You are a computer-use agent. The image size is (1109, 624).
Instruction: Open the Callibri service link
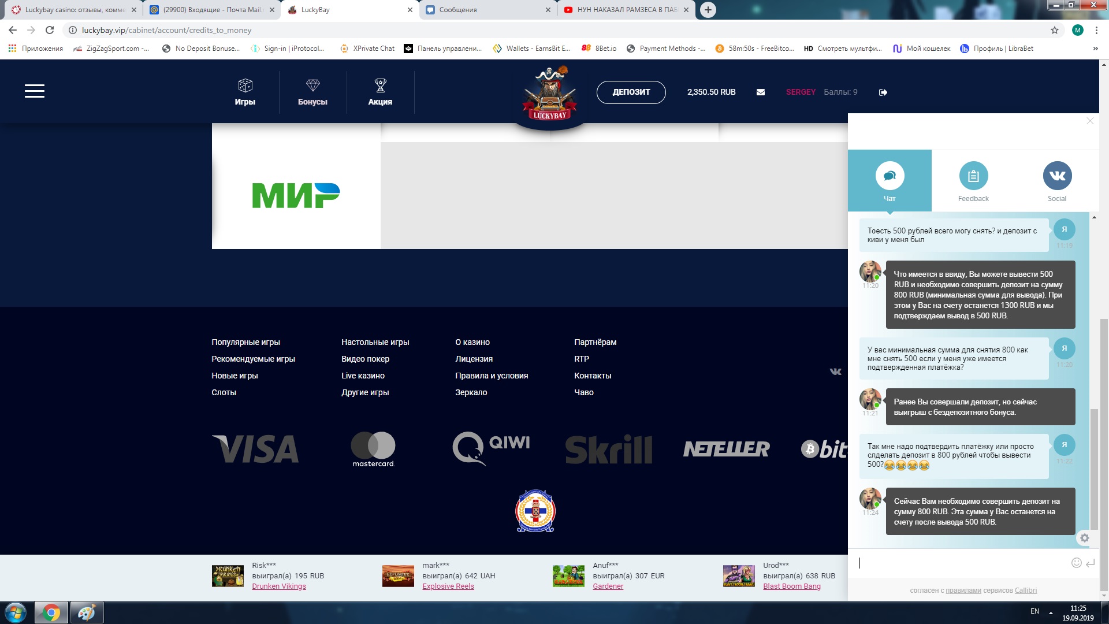(x=1026, y=590)
